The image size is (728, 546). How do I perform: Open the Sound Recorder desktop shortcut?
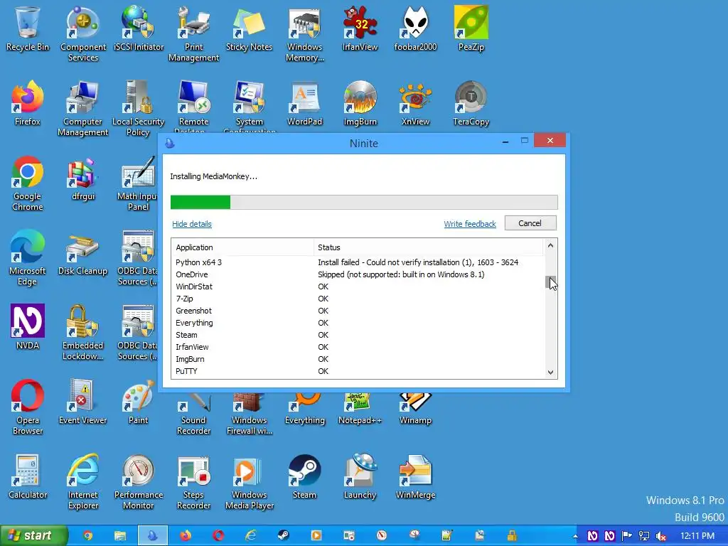coord(193,414)
